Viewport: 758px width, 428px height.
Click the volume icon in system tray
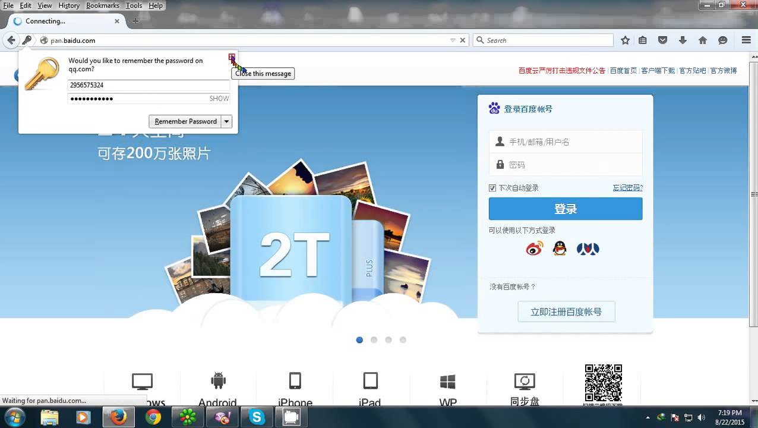(701, 417)
